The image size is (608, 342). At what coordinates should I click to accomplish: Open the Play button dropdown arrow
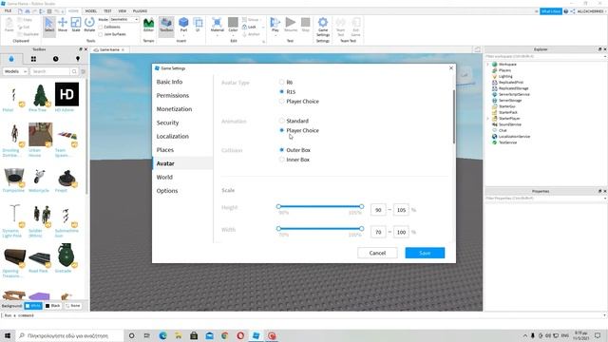275,35
